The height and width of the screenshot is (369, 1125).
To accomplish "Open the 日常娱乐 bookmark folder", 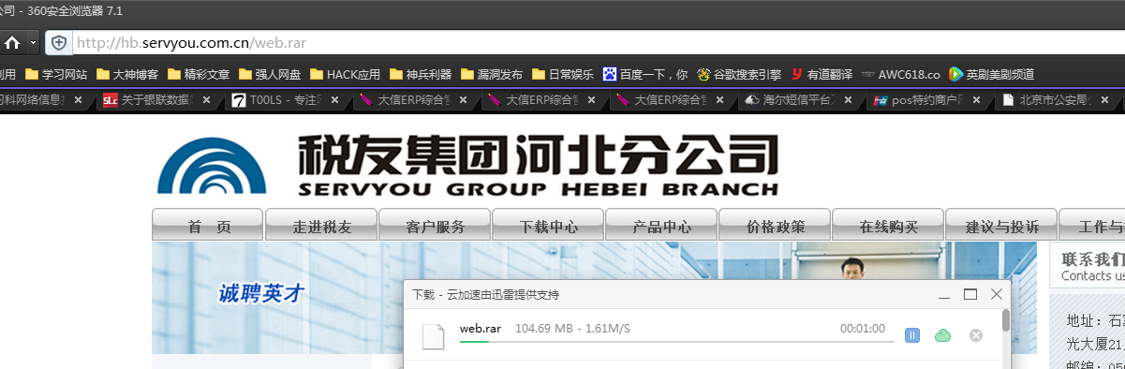I will click(x=562, y=74).
